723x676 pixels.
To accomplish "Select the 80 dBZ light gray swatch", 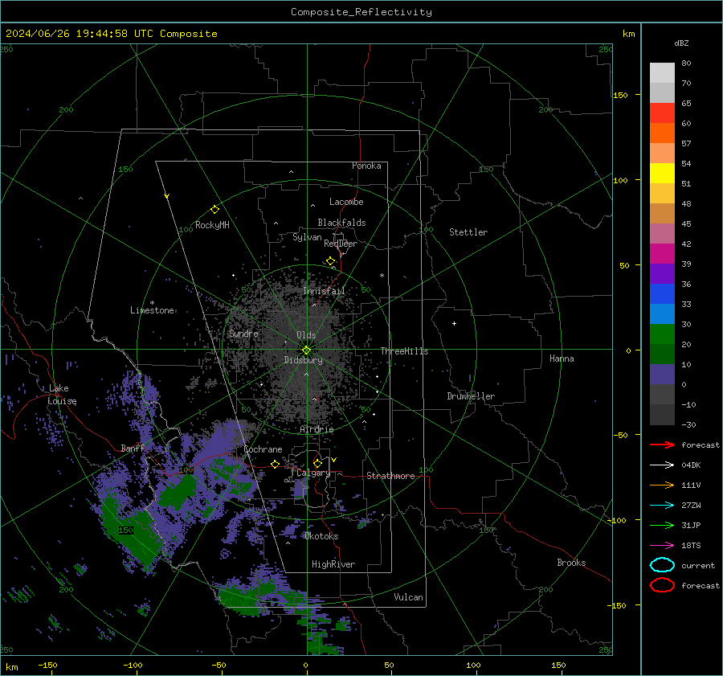I will point(662,72).
